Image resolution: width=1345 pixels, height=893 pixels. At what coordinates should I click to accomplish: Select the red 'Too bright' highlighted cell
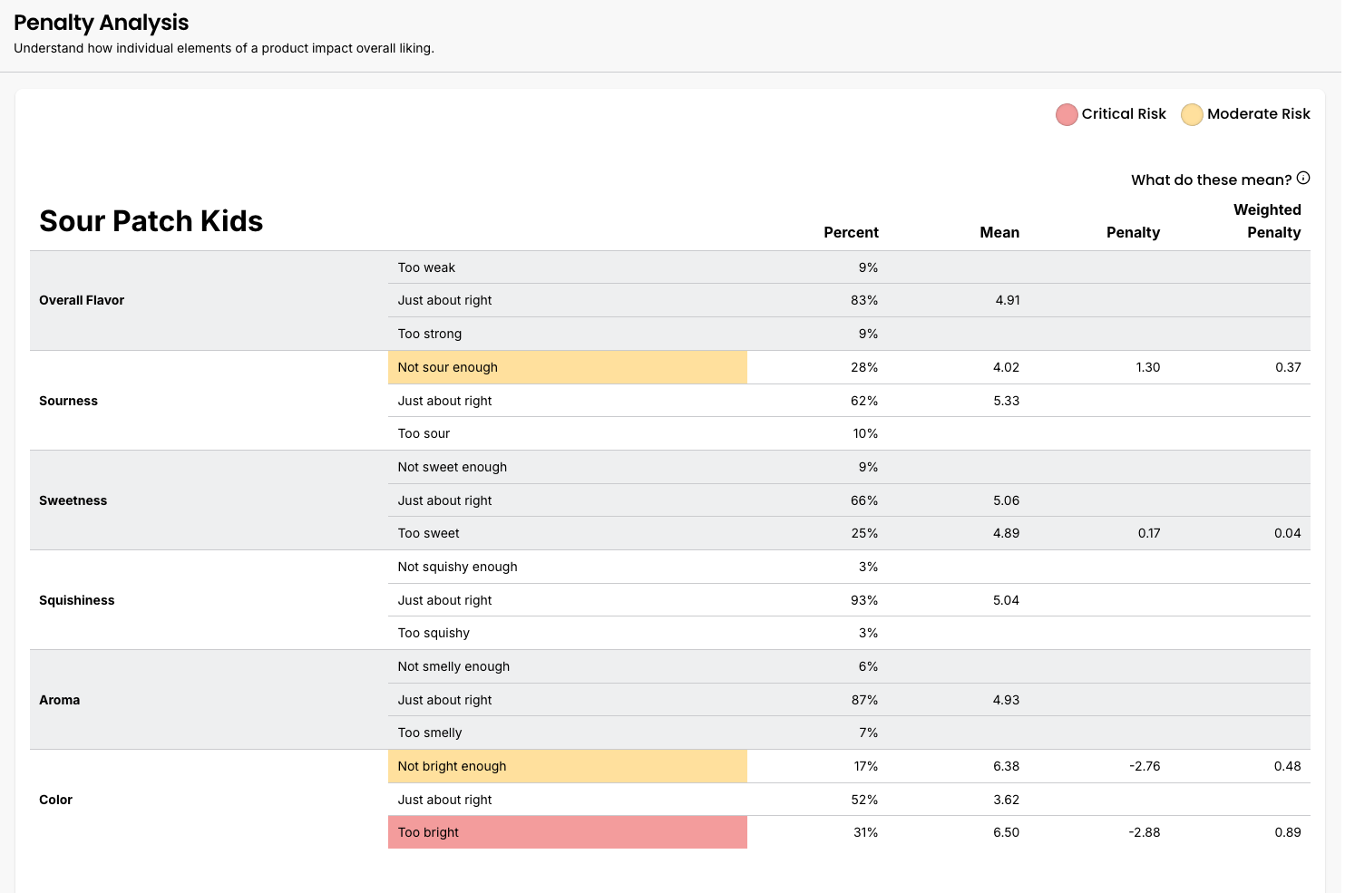(x=567, y=832)
